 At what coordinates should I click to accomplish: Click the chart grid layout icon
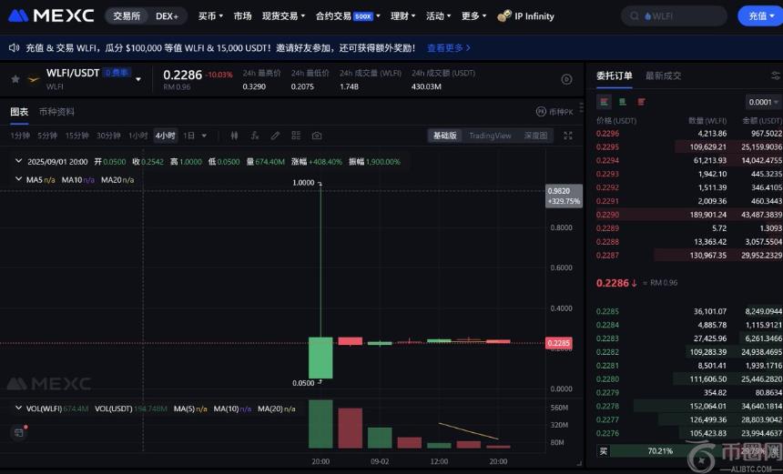point(296,136)
